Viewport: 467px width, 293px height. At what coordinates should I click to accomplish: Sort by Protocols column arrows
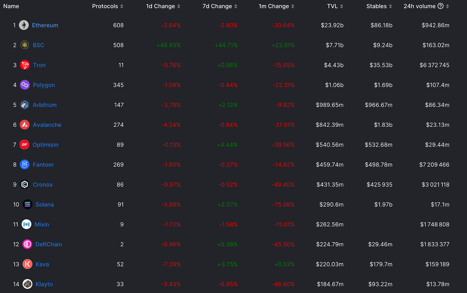point(122,6)
